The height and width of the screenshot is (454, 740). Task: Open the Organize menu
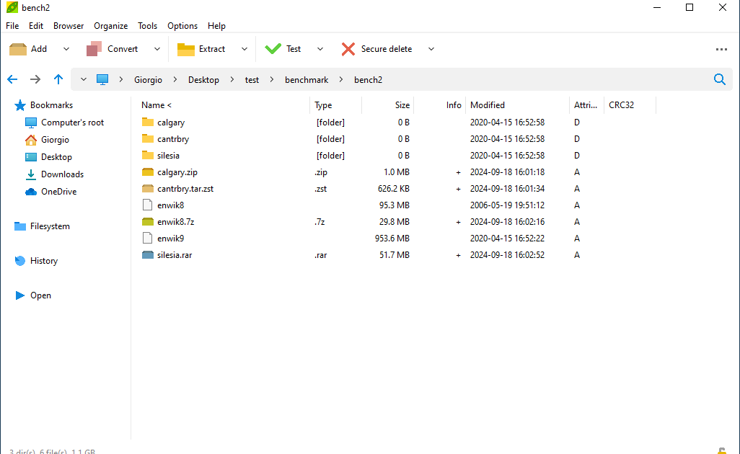pos(111,26)
